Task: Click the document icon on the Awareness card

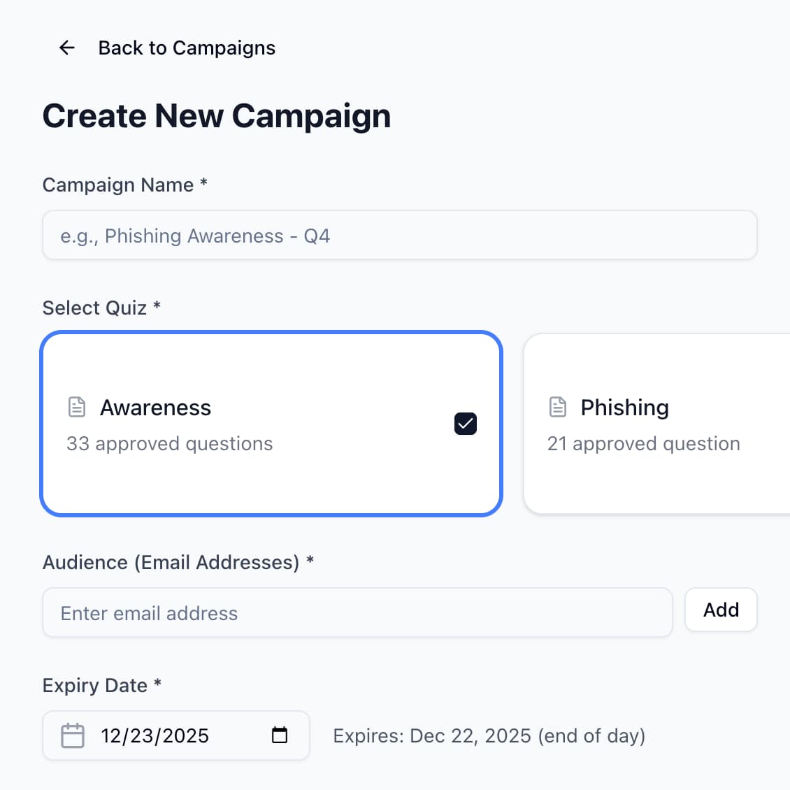Action: click(x=76, y=405)
